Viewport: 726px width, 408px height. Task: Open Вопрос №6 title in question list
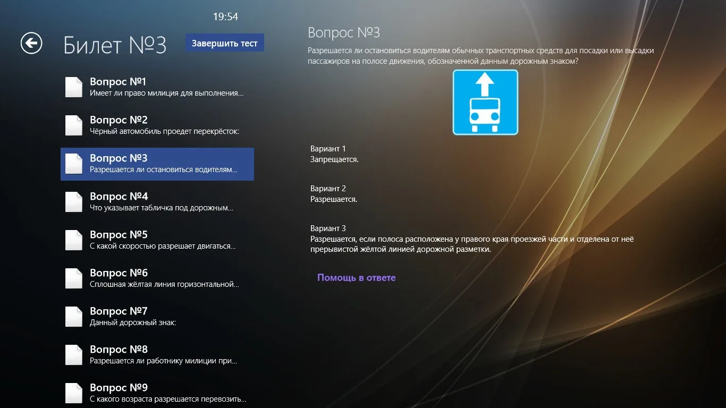(x=119, y=273)
